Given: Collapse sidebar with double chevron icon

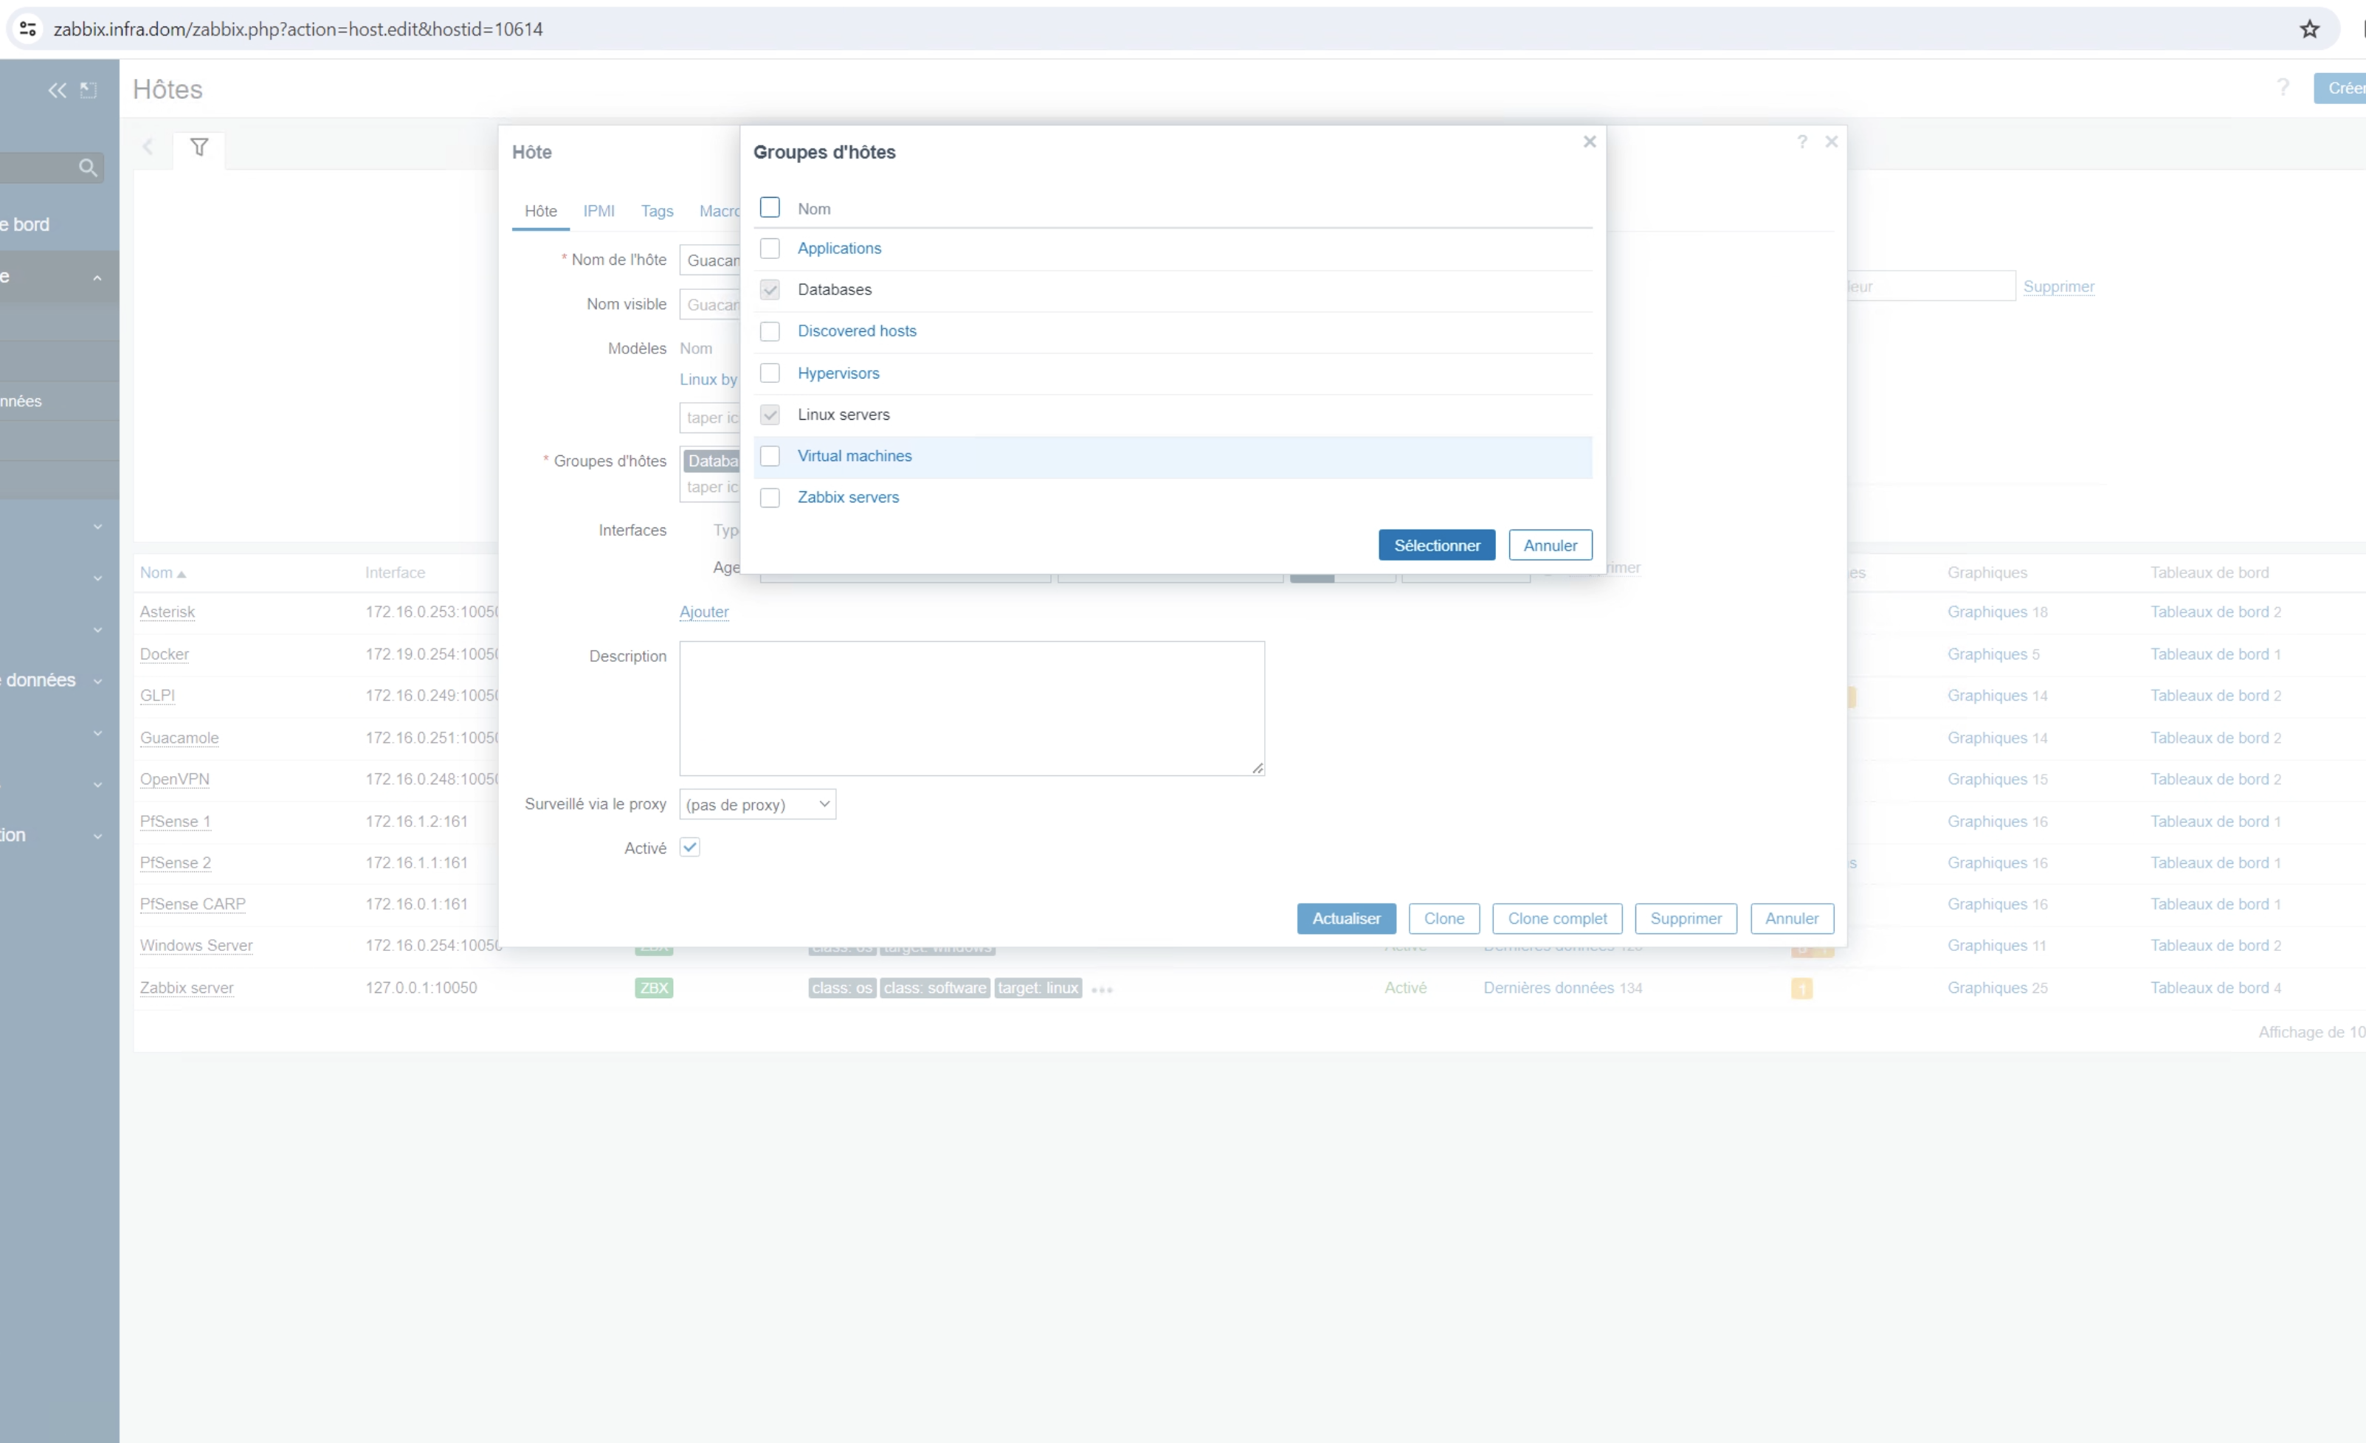Looking at the screenshot, I should coord(58,90).
